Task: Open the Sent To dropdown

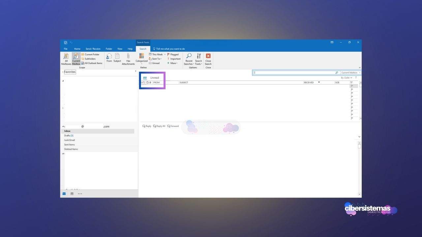Action: coord(155,59)
